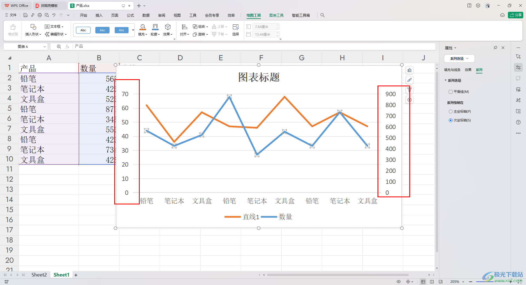Open the 效果 tab in Properties panel
Screen dimensions: 526x285
[x=468, y=70]
